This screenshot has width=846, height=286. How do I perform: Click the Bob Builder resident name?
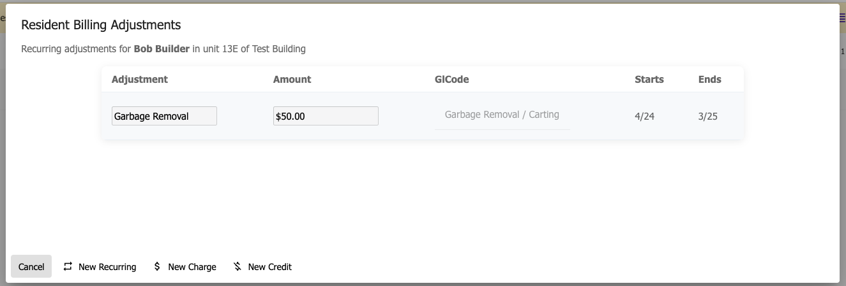pos(162,49)
